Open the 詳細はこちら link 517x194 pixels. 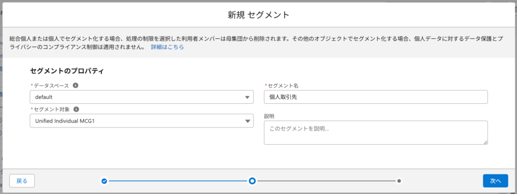[x=167, y=47]
